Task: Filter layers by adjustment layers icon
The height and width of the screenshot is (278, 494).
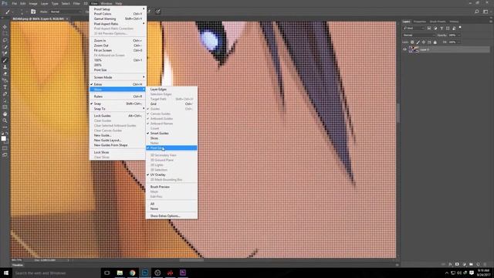Action: [x=435, y=28]
